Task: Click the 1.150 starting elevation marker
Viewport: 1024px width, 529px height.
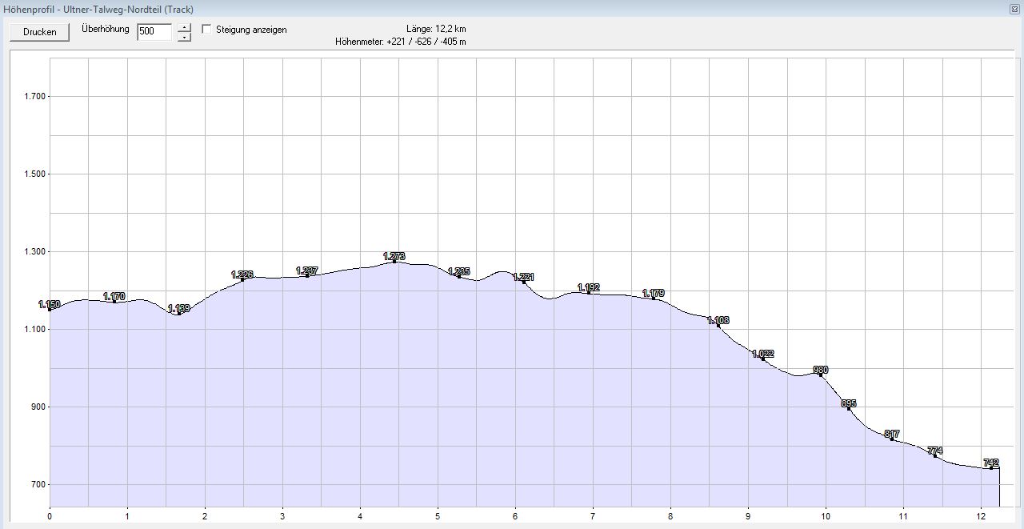Action: coord(50,308)
